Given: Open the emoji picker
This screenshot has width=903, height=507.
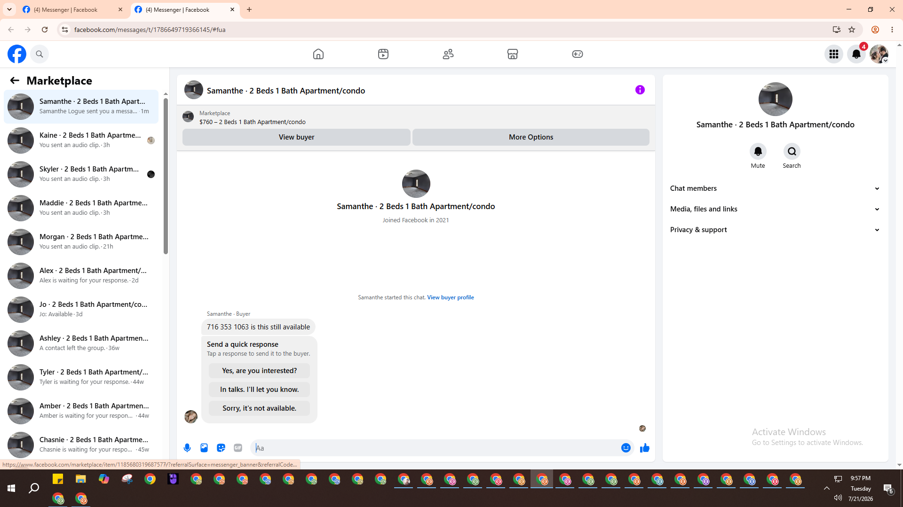Looking at the screenshot, I should [x=626, y=448].
